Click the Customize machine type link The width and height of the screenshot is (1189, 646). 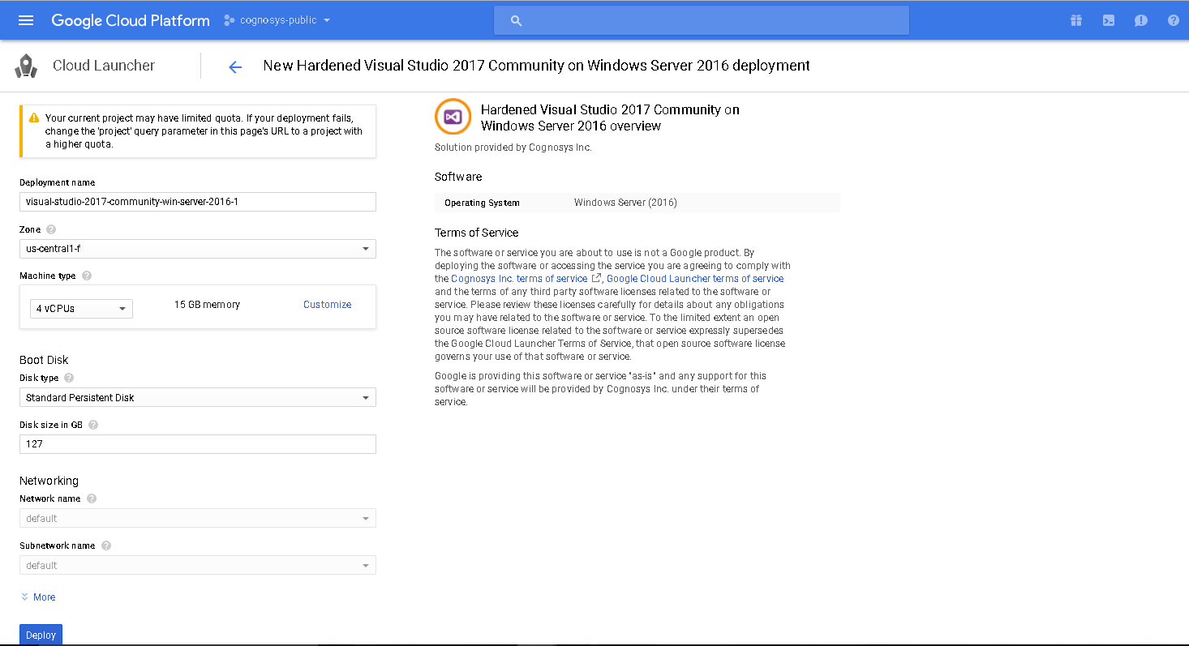[327, 305]
